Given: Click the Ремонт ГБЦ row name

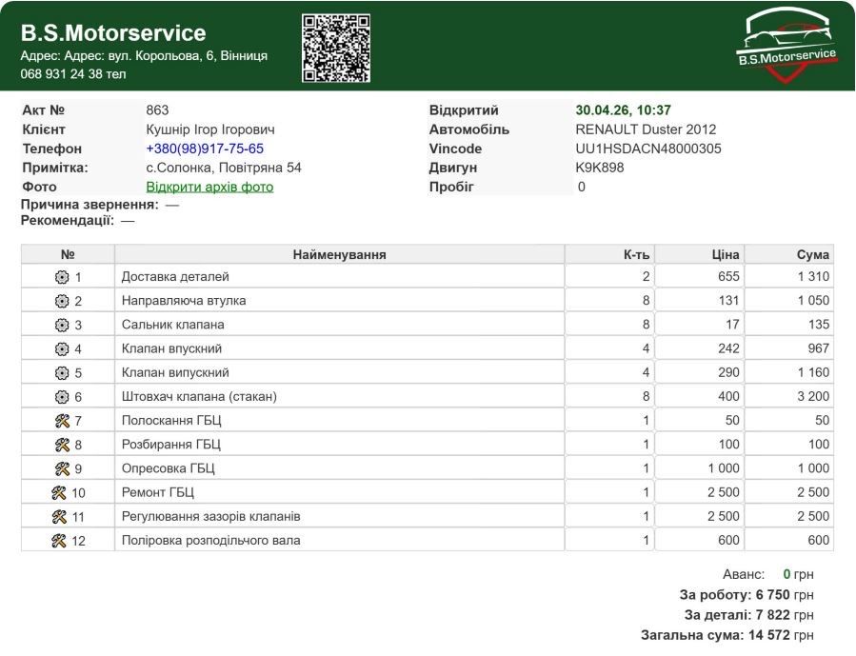Looking at the screenshot, I should 158,493.
